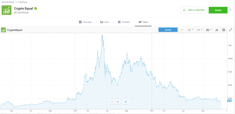Image resolution: width=235 pixels, height=114 pixels.
Task: Open the compare chart dropdown
Action: [190, 30]
